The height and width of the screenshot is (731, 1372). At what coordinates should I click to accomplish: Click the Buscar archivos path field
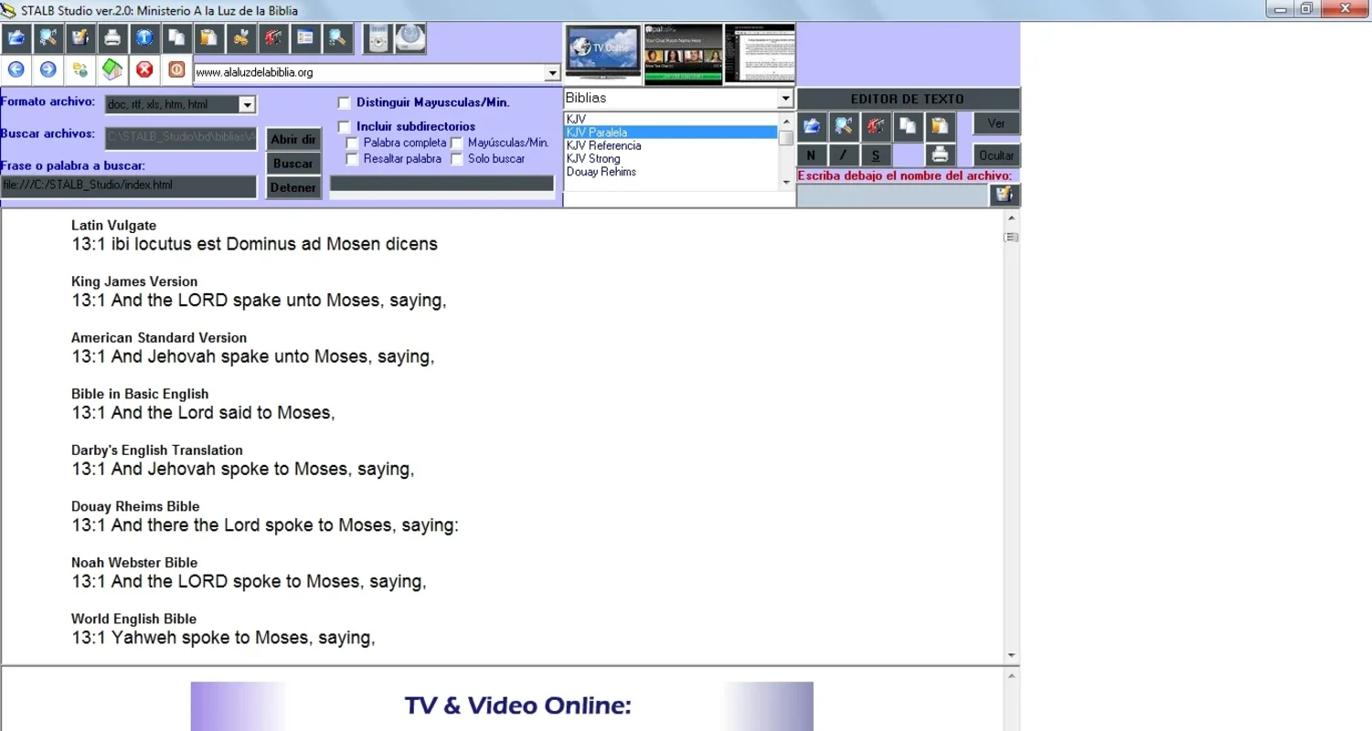pyautogui.click(x=181, y=137)
